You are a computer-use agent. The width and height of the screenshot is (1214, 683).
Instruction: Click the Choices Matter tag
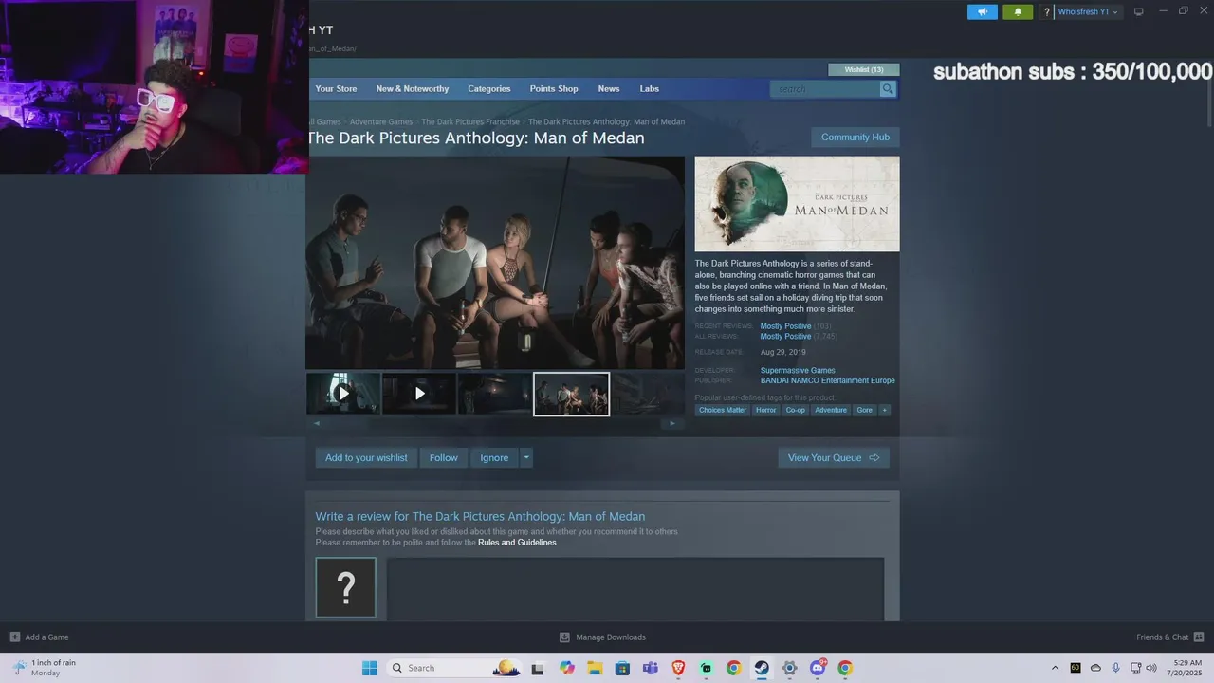point(723,410)
